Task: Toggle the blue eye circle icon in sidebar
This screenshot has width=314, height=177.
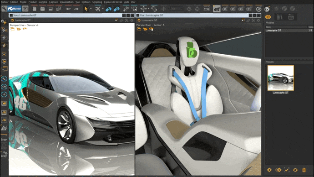Action: pos(4,87)
